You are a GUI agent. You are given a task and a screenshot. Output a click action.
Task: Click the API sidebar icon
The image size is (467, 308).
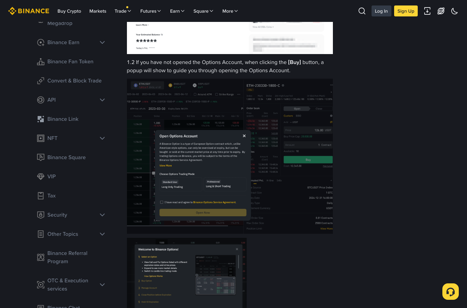[41, 100]
